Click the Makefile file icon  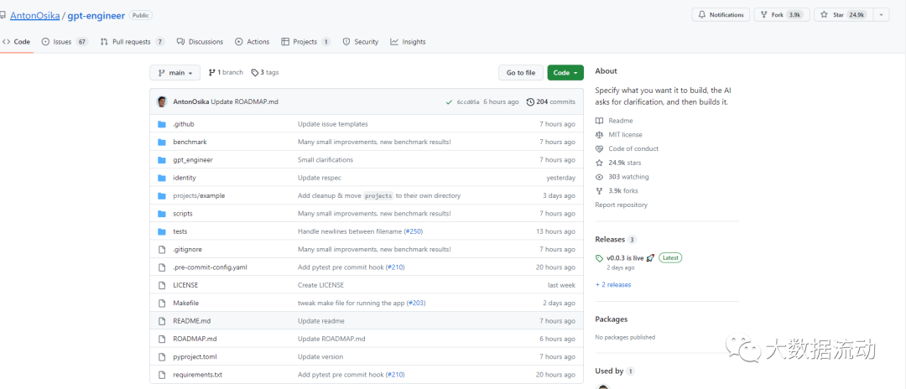click(x=162, y=303)
